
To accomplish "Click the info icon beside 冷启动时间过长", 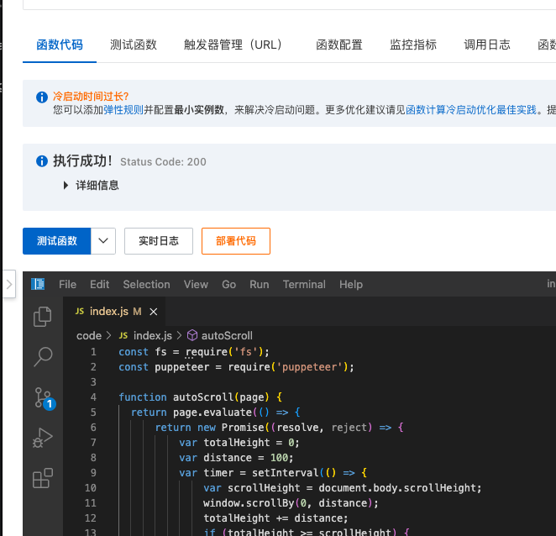I will tap(42, 97).
